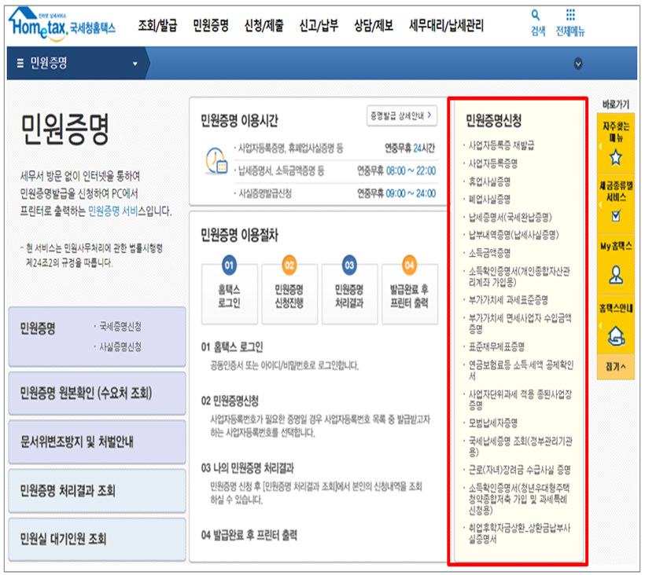The image size is (645, 575).
Task: Open 민원증명 처리결과 조회
Action: click(97, 490)
